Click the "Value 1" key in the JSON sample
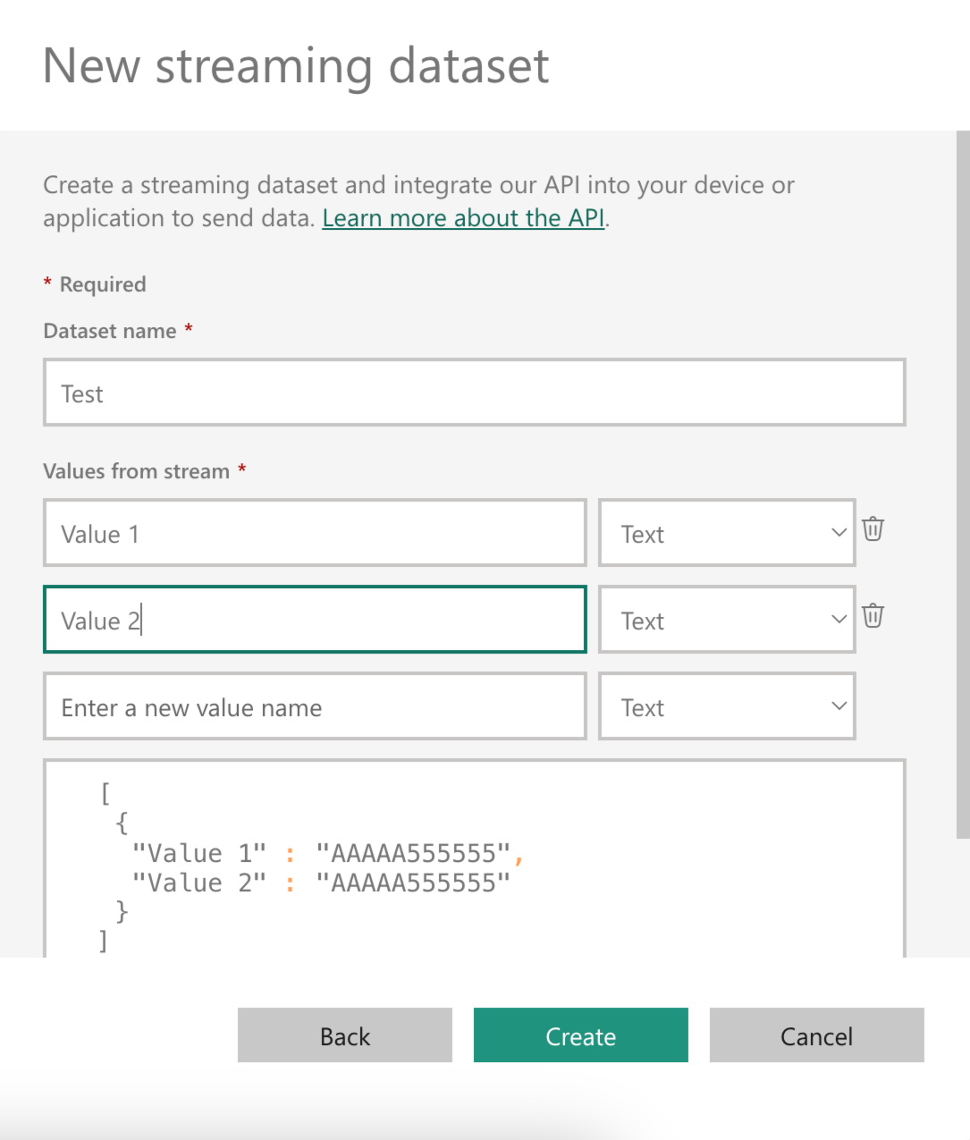970x1140 pixels. click(x=198, y=854)
